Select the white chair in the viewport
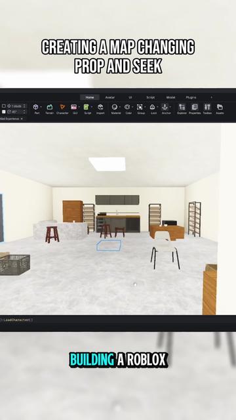Image resolution: width=236 pixels, height=420 pixels. click(x=165, y=249)
